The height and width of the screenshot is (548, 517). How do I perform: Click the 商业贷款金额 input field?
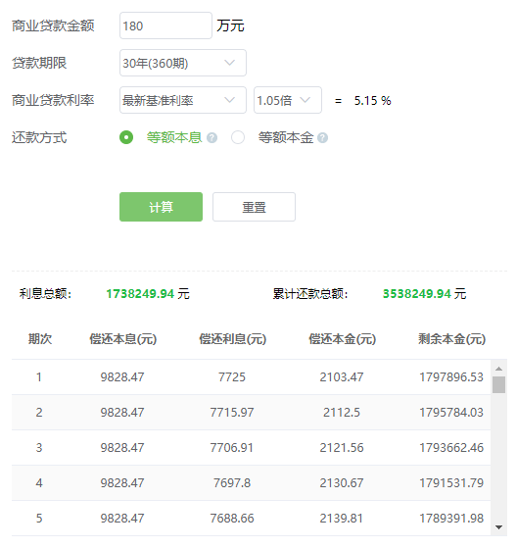165,25
